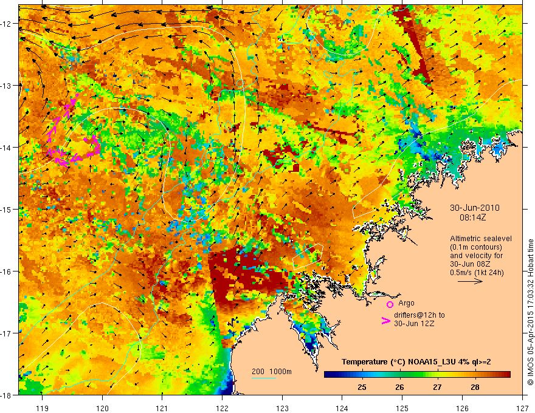
Task: Click the color bar tick label 26
Action: pyautogui.click(x=399, y=387)
